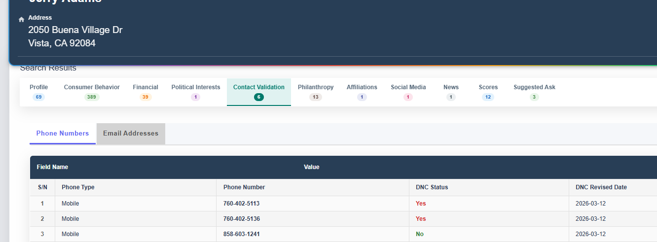Viewport: 657px width, 242px height.
Task: Click the DNC Status column header
Action: [x=432, y=187]
